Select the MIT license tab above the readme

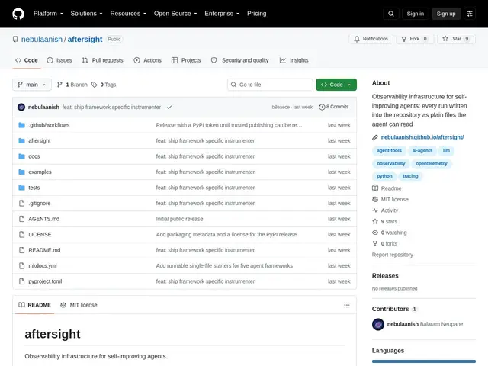coord(79,305)
